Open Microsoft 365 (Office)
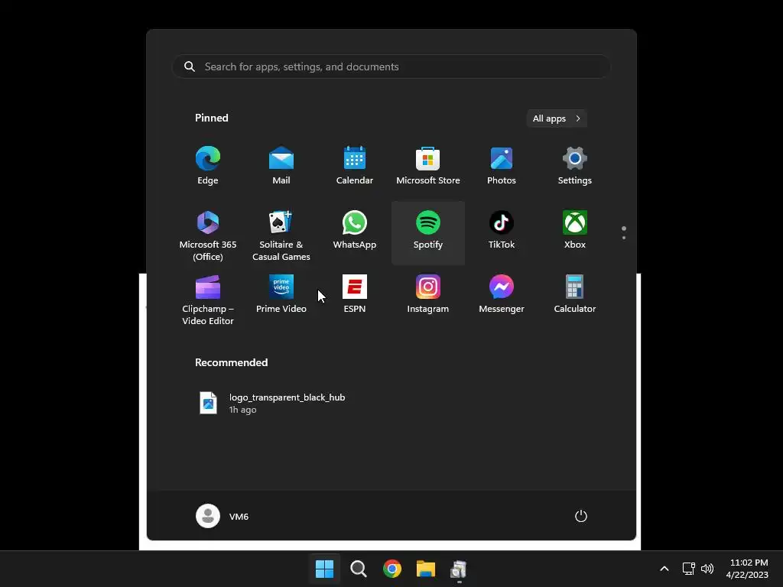783x587 pixels. (208, 233)
